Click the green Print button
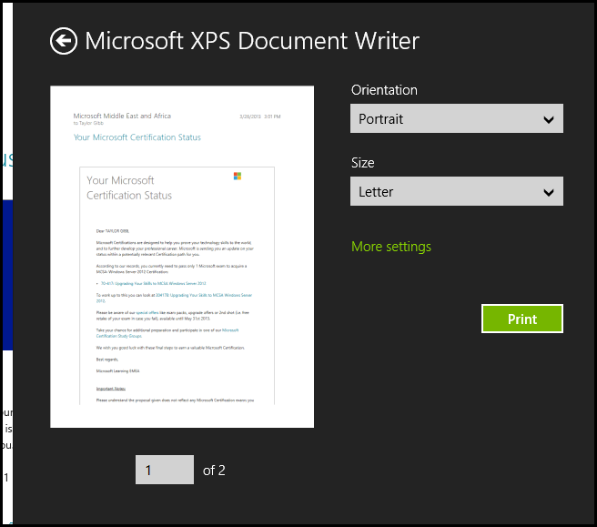This screenshot has width=597, height=527. (x=522, y=319)
